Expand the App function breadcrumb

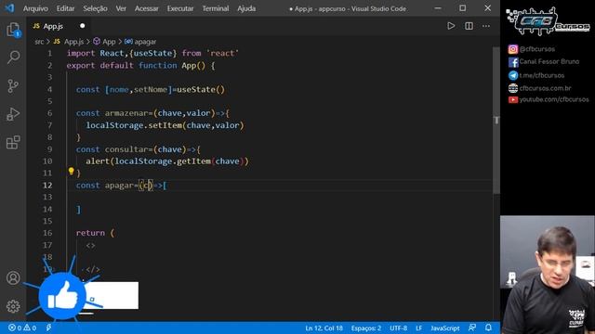104,42
